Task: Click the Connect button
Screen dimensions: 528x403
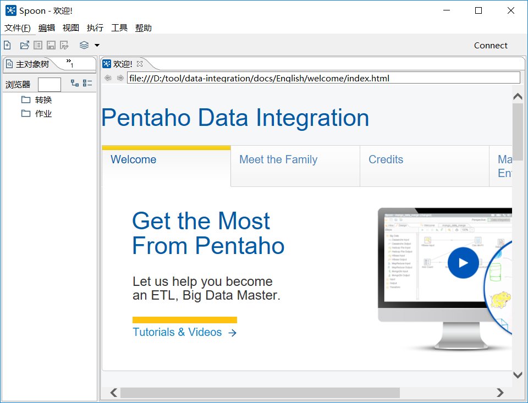Action: [490, 46]
